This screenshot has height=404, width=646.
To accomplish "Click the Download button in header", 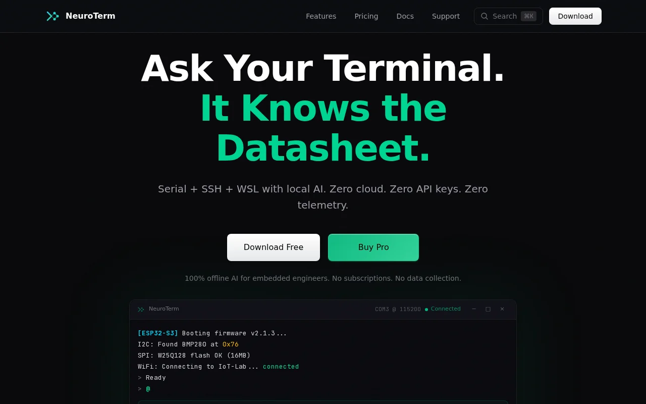I will tap(575, 16).
